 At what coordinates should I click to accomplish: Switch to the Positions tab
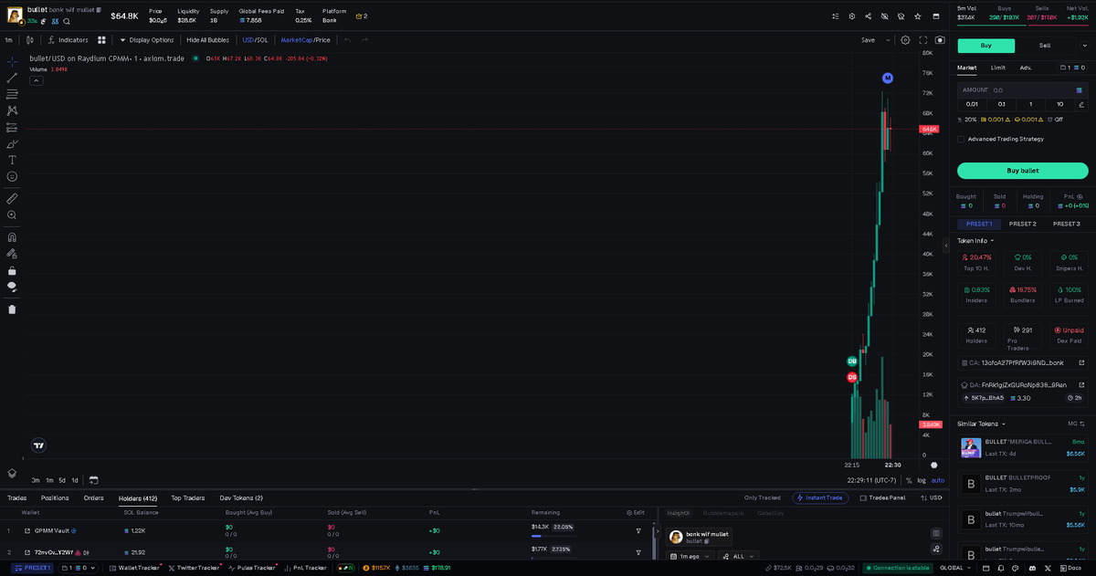point(55,498)
